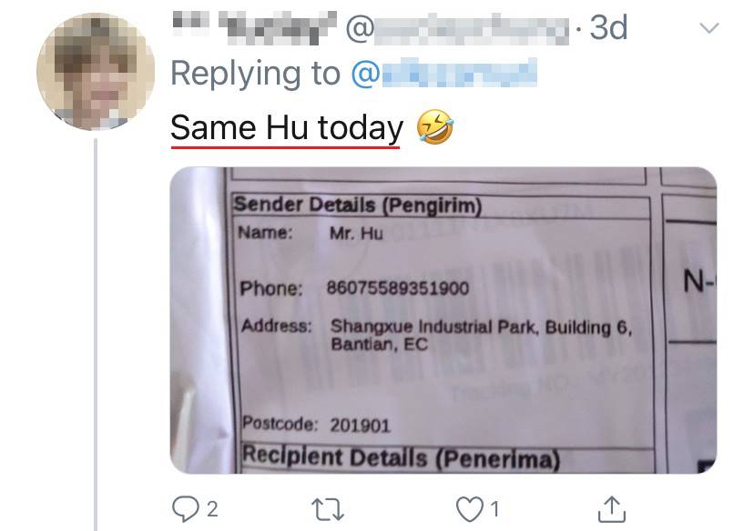The height and width of the screenshot is (531, 754).
Task: Click the 'Same Hu today' tweet text
Action: click(x=287, y=127)
